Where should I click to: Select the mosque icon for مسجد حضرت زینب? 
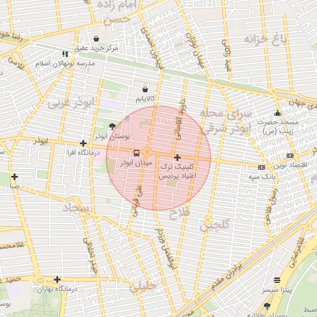278,113
